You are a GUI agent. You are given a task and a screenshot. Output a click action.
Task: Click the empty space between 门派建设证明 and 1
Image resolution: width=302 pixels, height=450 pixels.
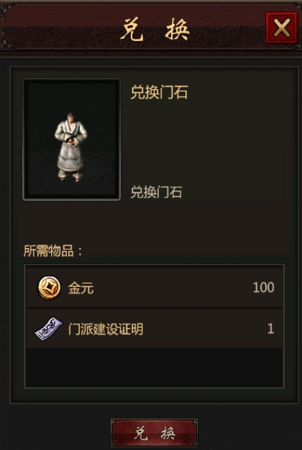pyautogui.click(x=205, y=329)
